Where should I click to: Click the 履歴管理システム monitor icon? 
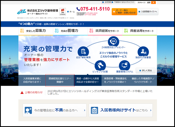125,66
